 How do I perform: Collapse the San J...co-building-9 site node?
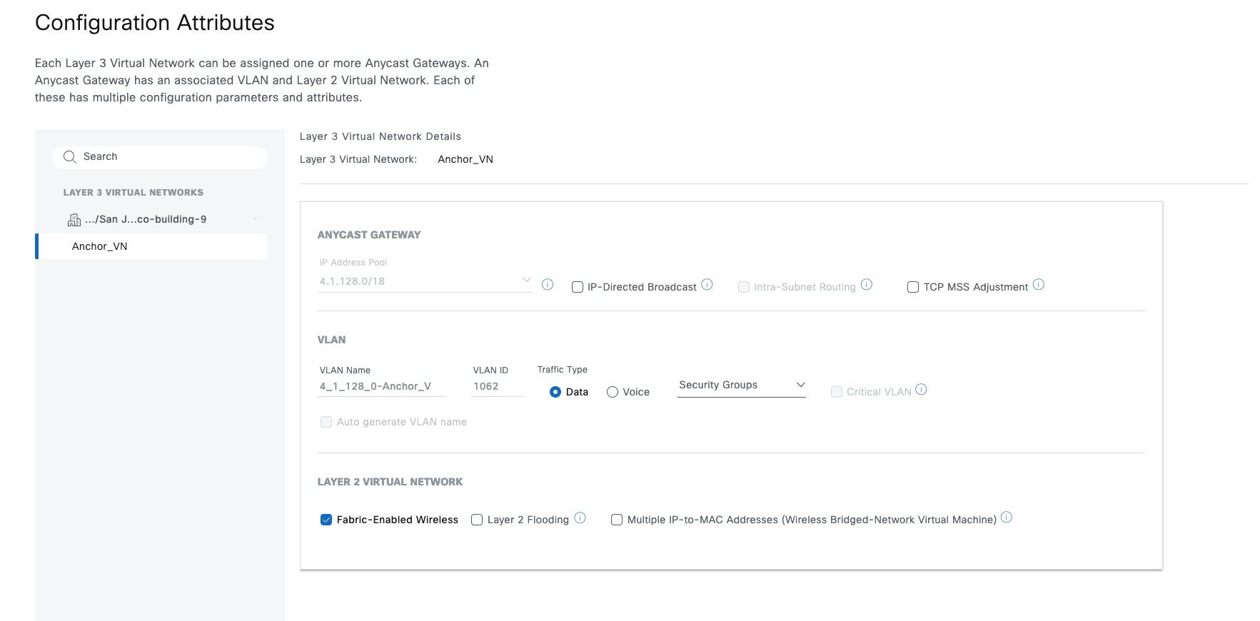click(x=256, y=219)
